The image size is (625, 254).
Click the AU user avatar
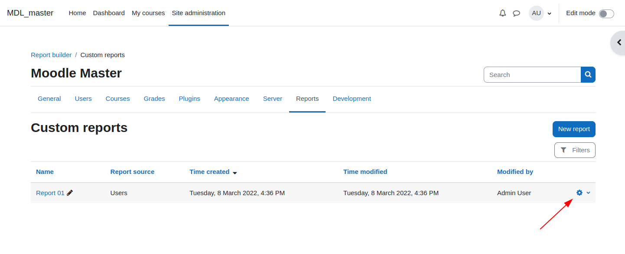click(x=536, y=13)
